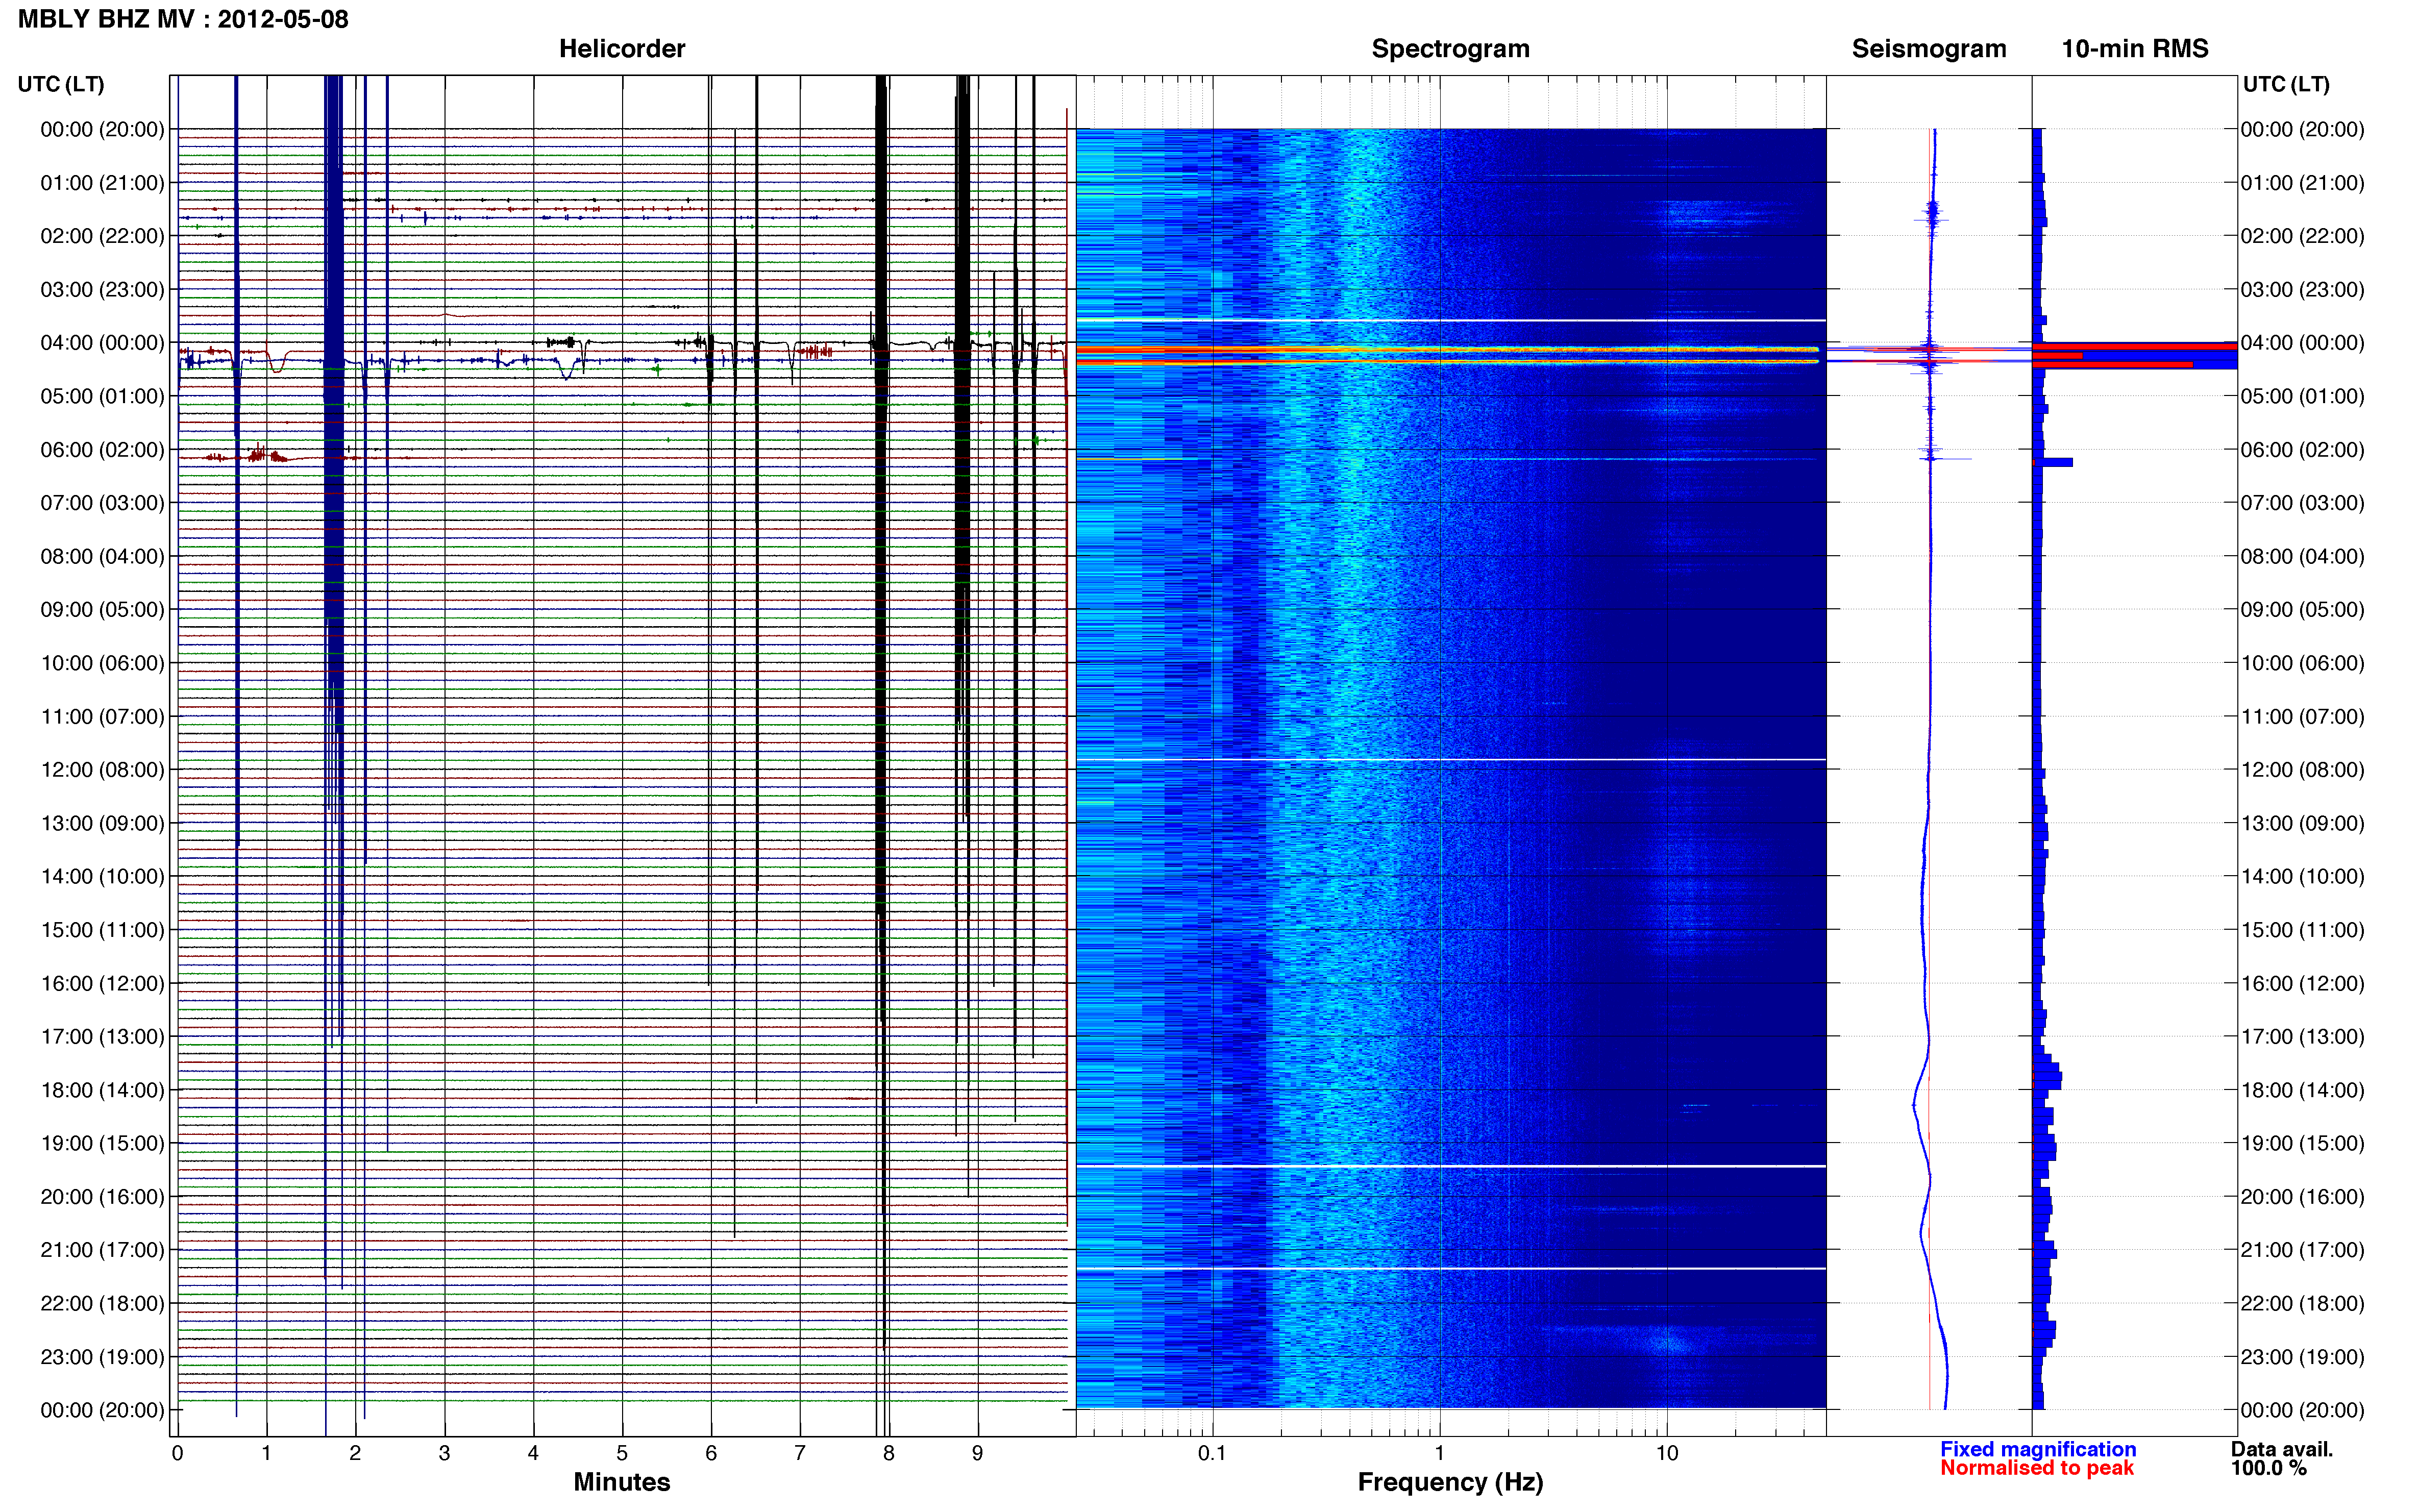Click tick label '7' on the Minutes axis
The image size is (2419, 1512).
pos(800,1453)
